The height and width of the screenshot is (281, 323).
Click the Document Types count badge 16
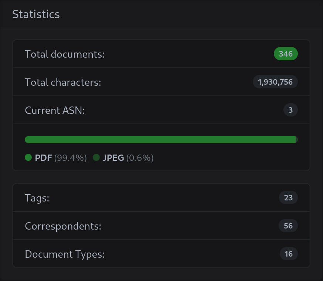[289, 254]
